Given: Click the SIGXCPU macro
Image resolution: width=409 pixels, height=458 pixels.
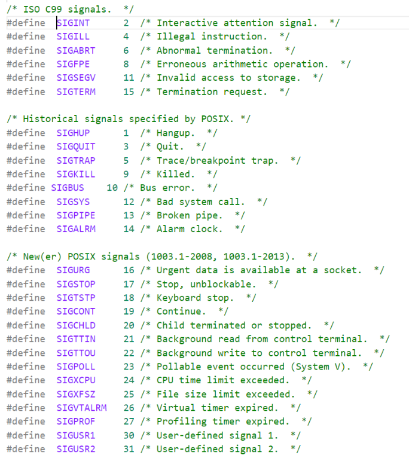Looking at the screenshot, I should click(x=76, y=380).
